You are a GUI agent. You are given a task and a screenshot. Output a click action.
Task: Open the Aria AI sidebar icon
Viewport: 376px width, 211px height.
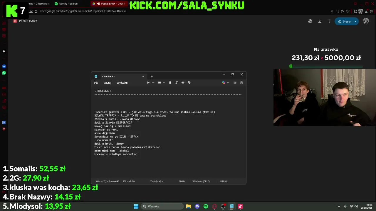click(4, 51)
